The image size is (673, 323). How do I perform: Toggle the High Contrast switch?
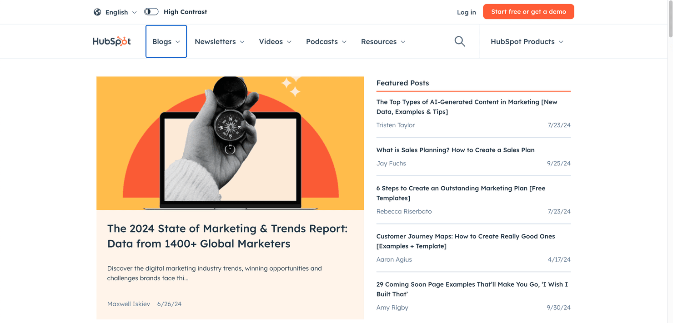(x=151, y=12)
